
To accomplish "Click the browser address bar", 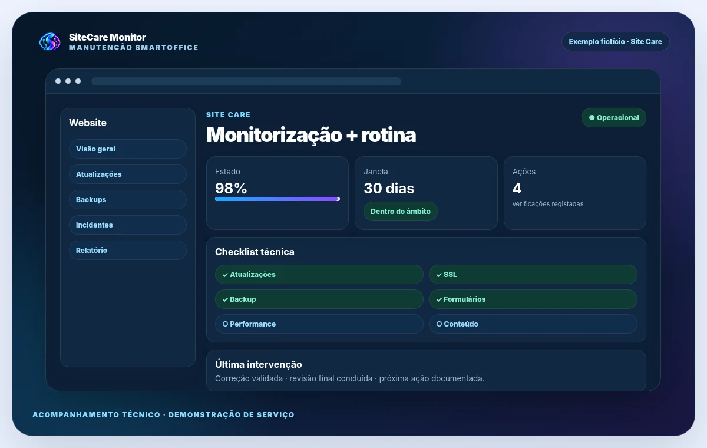I will (x=246, y=81).
